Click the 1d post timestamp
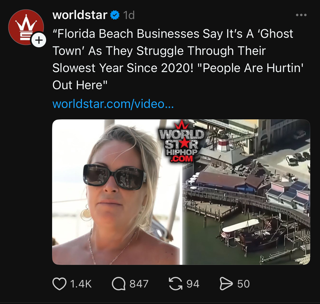 pos(129,15)
